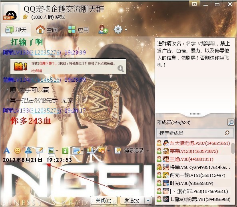The image size is (237, 207).
Task: Click QQ number link in 花舞LV124 header
Action: click(46, 80)
